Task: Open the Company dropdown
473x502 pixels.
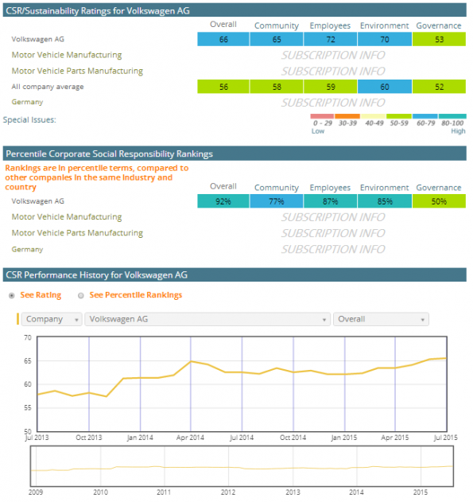Action: tap(52, 319)
